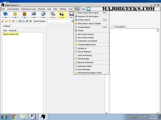This screenshot has height=120, width=161.
Task: Choose Music Album File Import
Action: pos(91,13)
